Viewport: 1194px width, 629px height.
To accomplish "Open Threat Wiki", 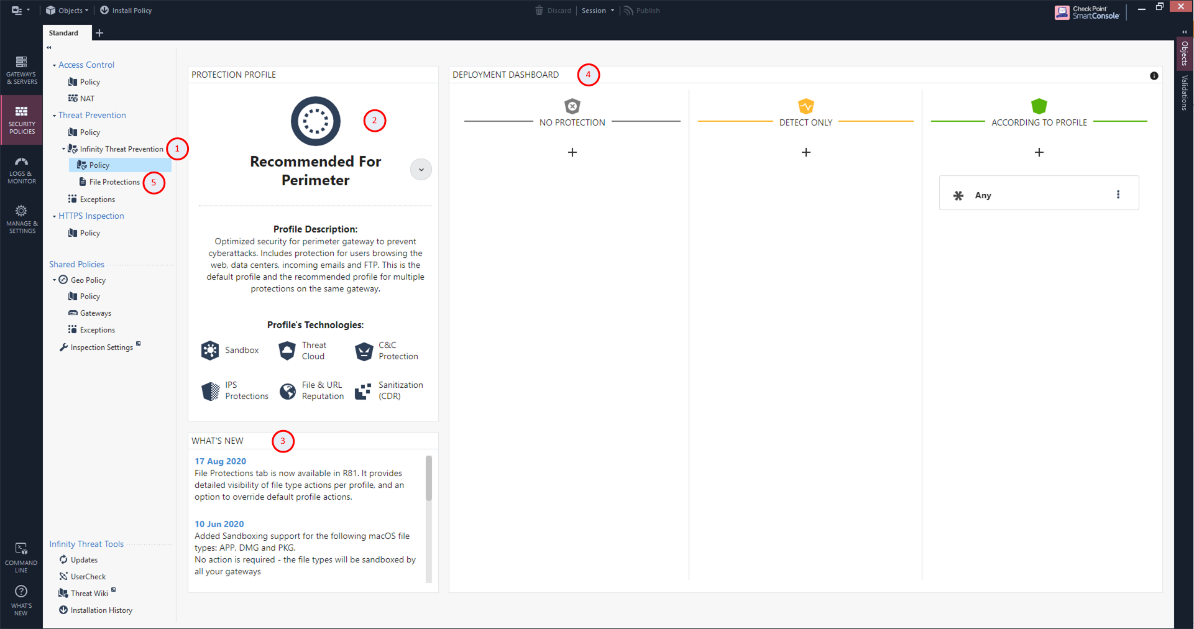I will coord(87,594).
